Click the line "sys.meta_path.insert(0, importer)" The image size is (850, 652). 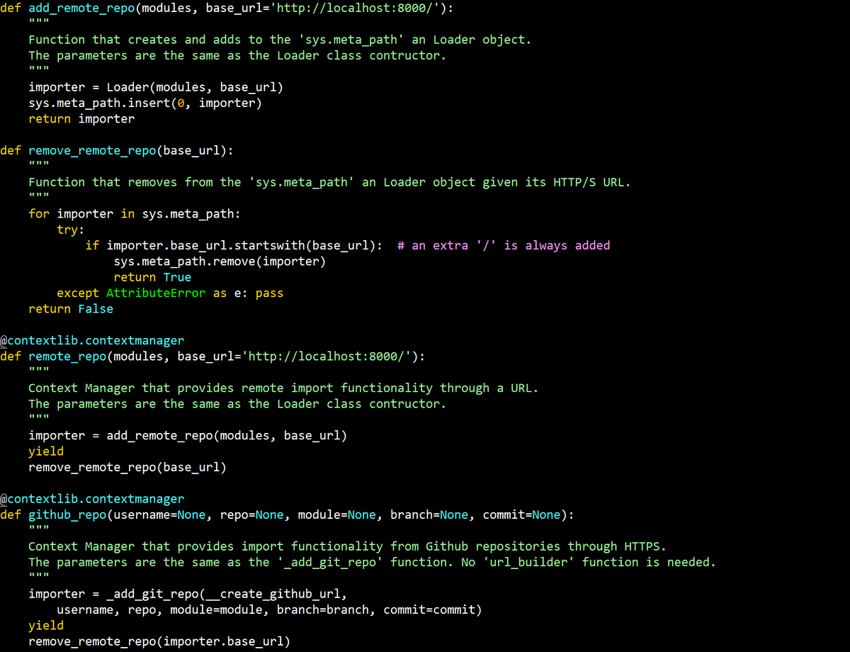(x=145, y=103)
